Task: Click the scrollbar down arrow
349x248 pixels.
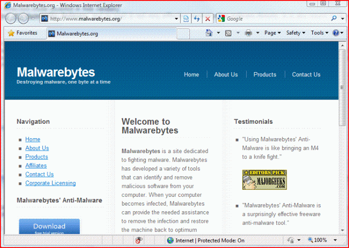Action: [x=342, y=231]
